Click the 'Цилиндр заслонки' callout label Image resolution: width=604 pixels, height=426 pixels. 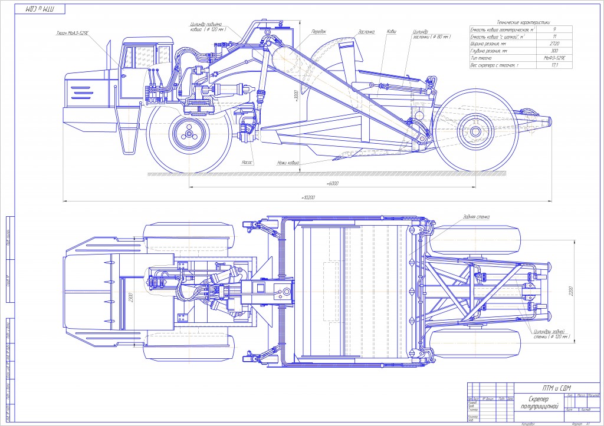click(431, 34)
